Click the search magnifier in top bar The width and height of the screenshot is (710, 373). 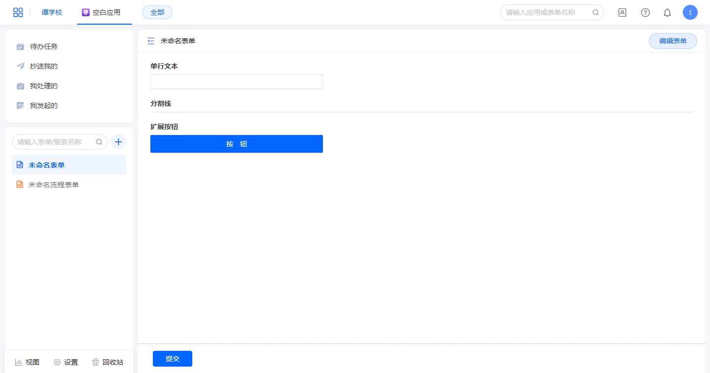pos(596,13)
